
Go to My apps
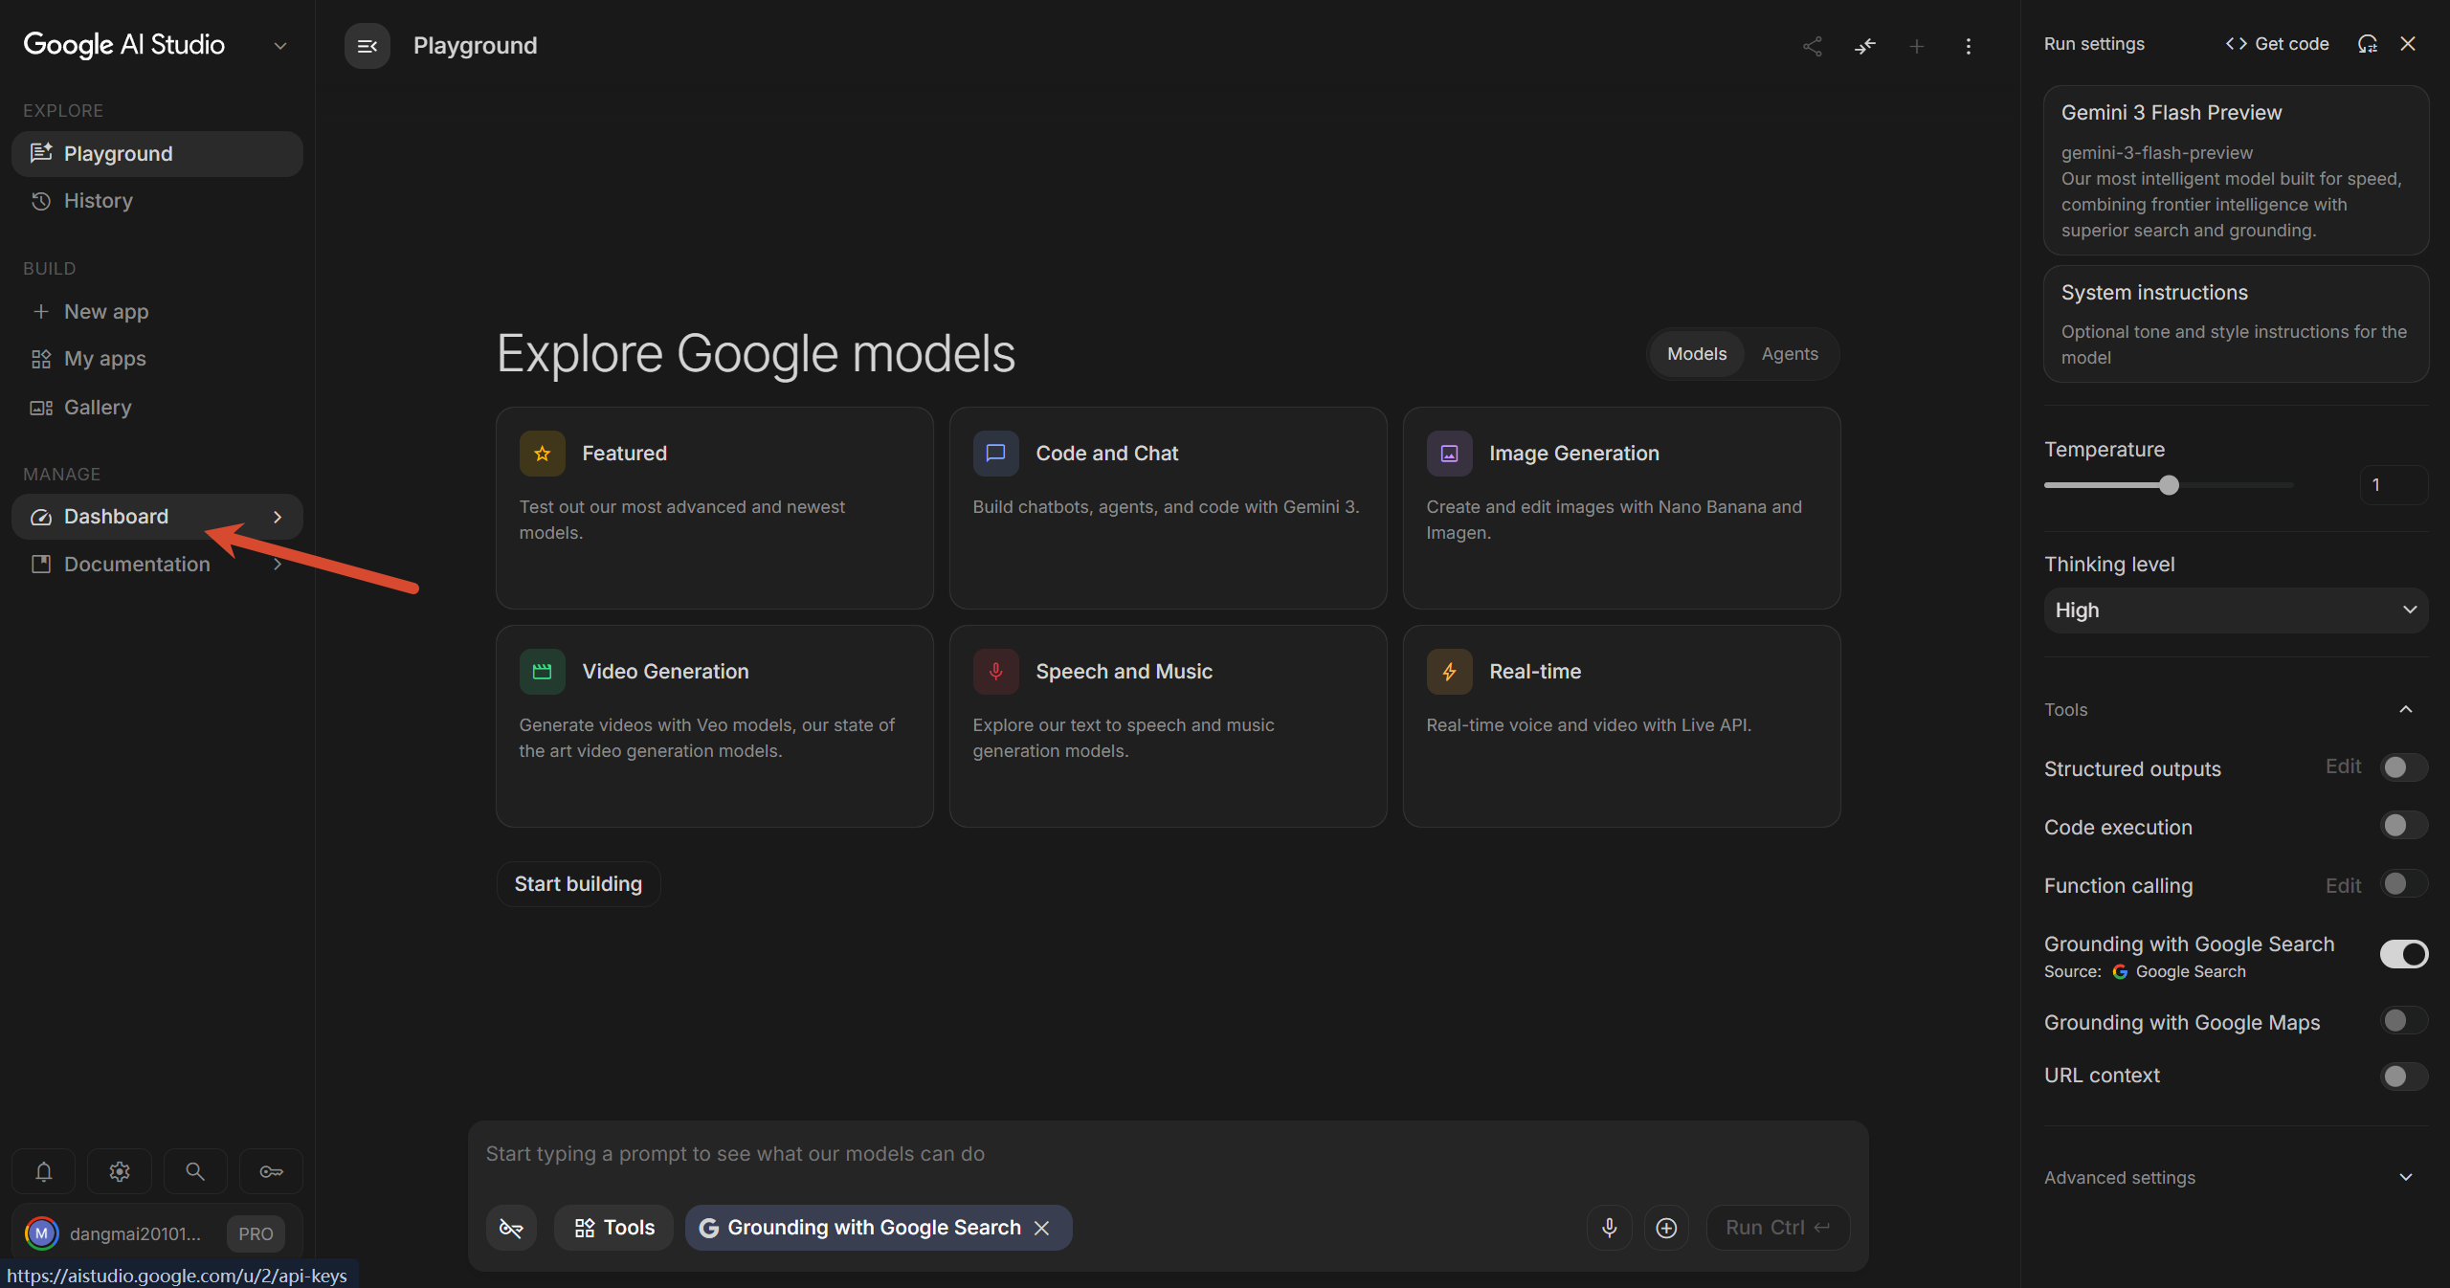tap(157, 359)
